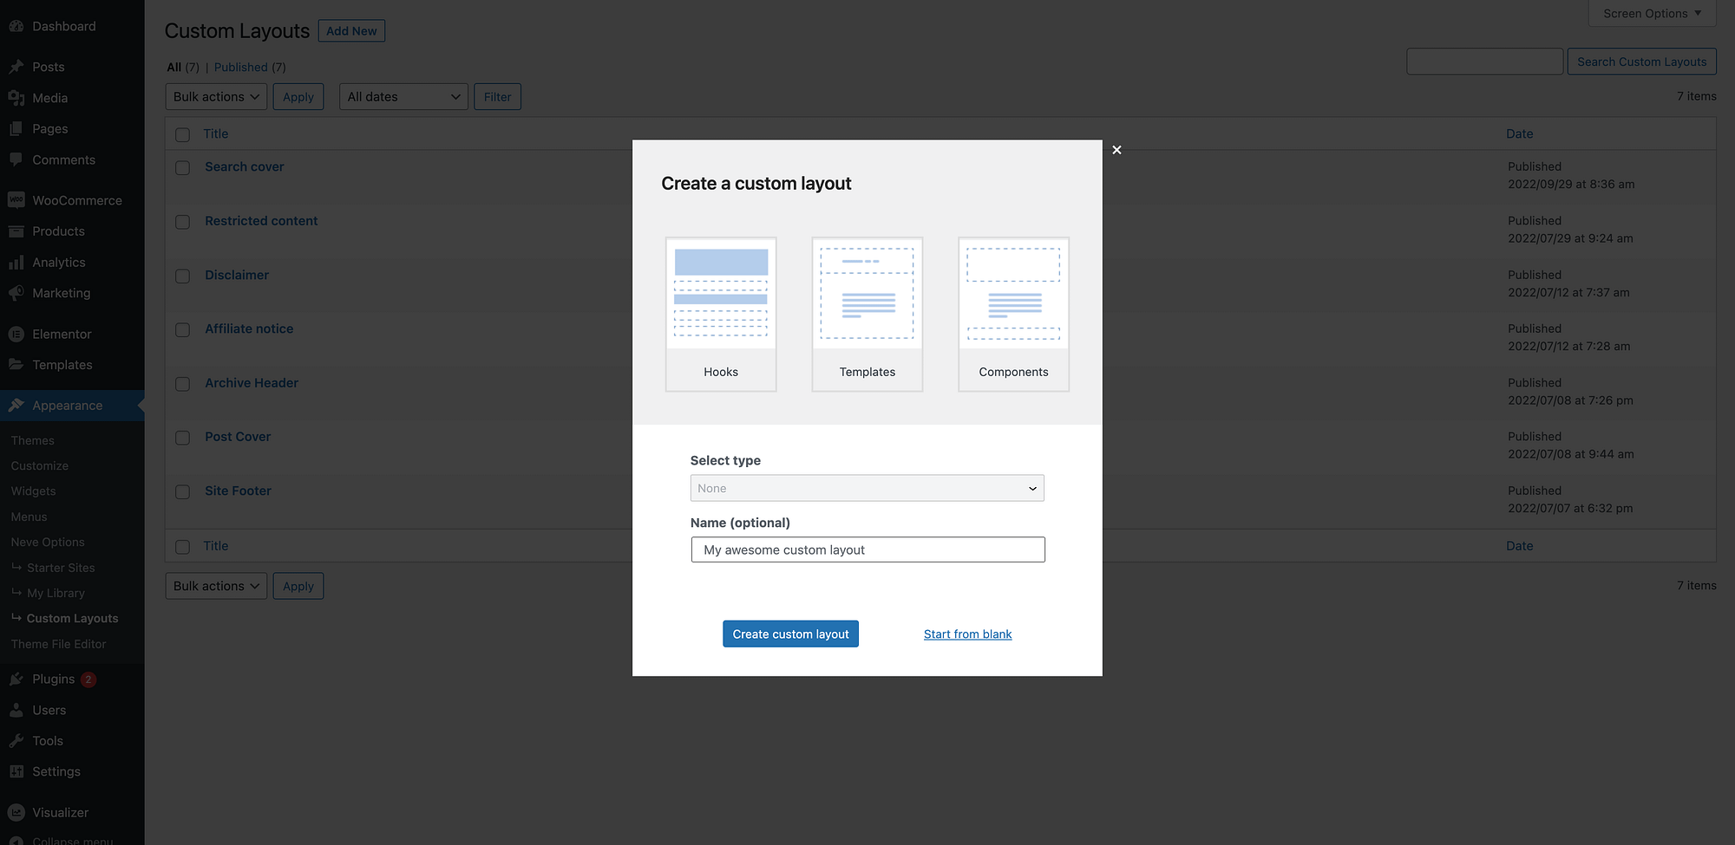
Task: Click the bottom Apply button
Action: 298,586
